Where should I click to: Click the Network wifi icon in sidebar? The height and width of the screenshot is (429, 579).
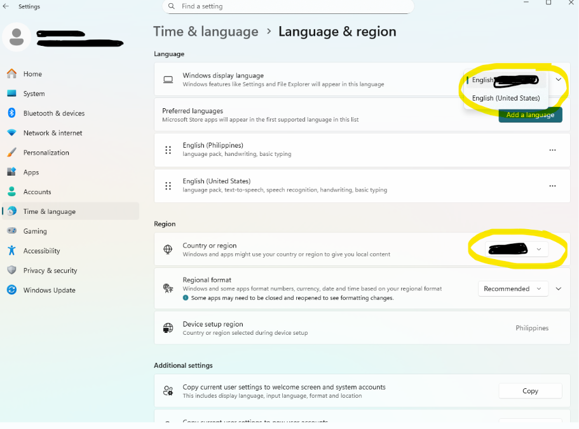point(12,132)
